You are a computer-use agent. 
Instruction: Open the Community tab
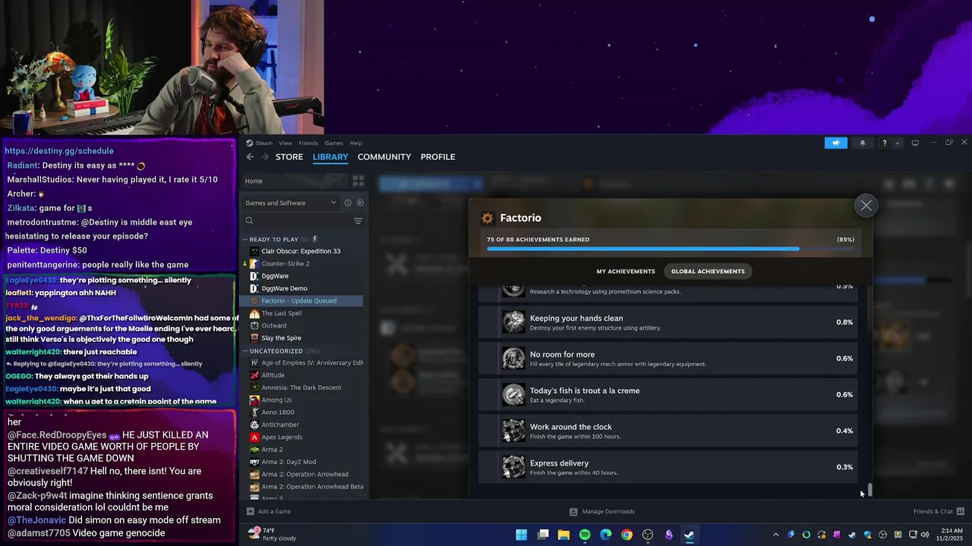click(384, 157)
